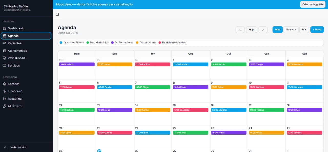
Task: Open Atendimentos in the sidebar
Action: click(26, 51)
